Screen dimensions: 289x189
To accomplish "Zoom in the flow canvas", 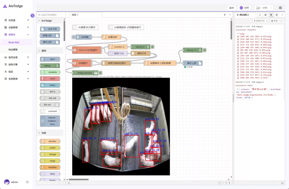I will 230,183.
